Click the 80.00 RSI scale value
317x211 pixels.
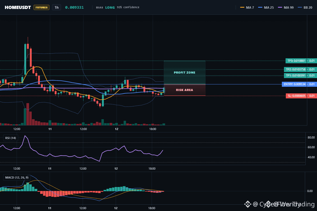click(x=311, y=137)
